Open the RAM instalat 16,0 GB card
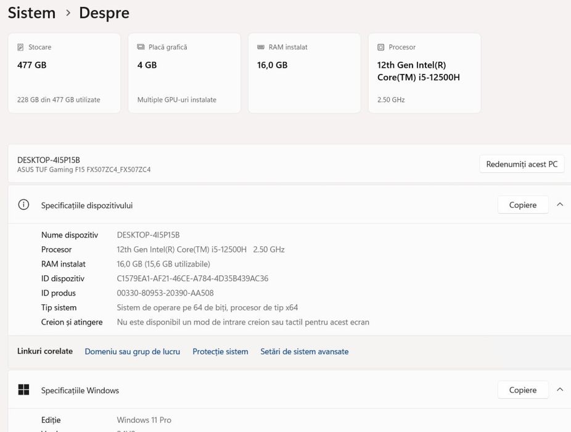The height and width of the screenshot is (432, 571). 305,73
